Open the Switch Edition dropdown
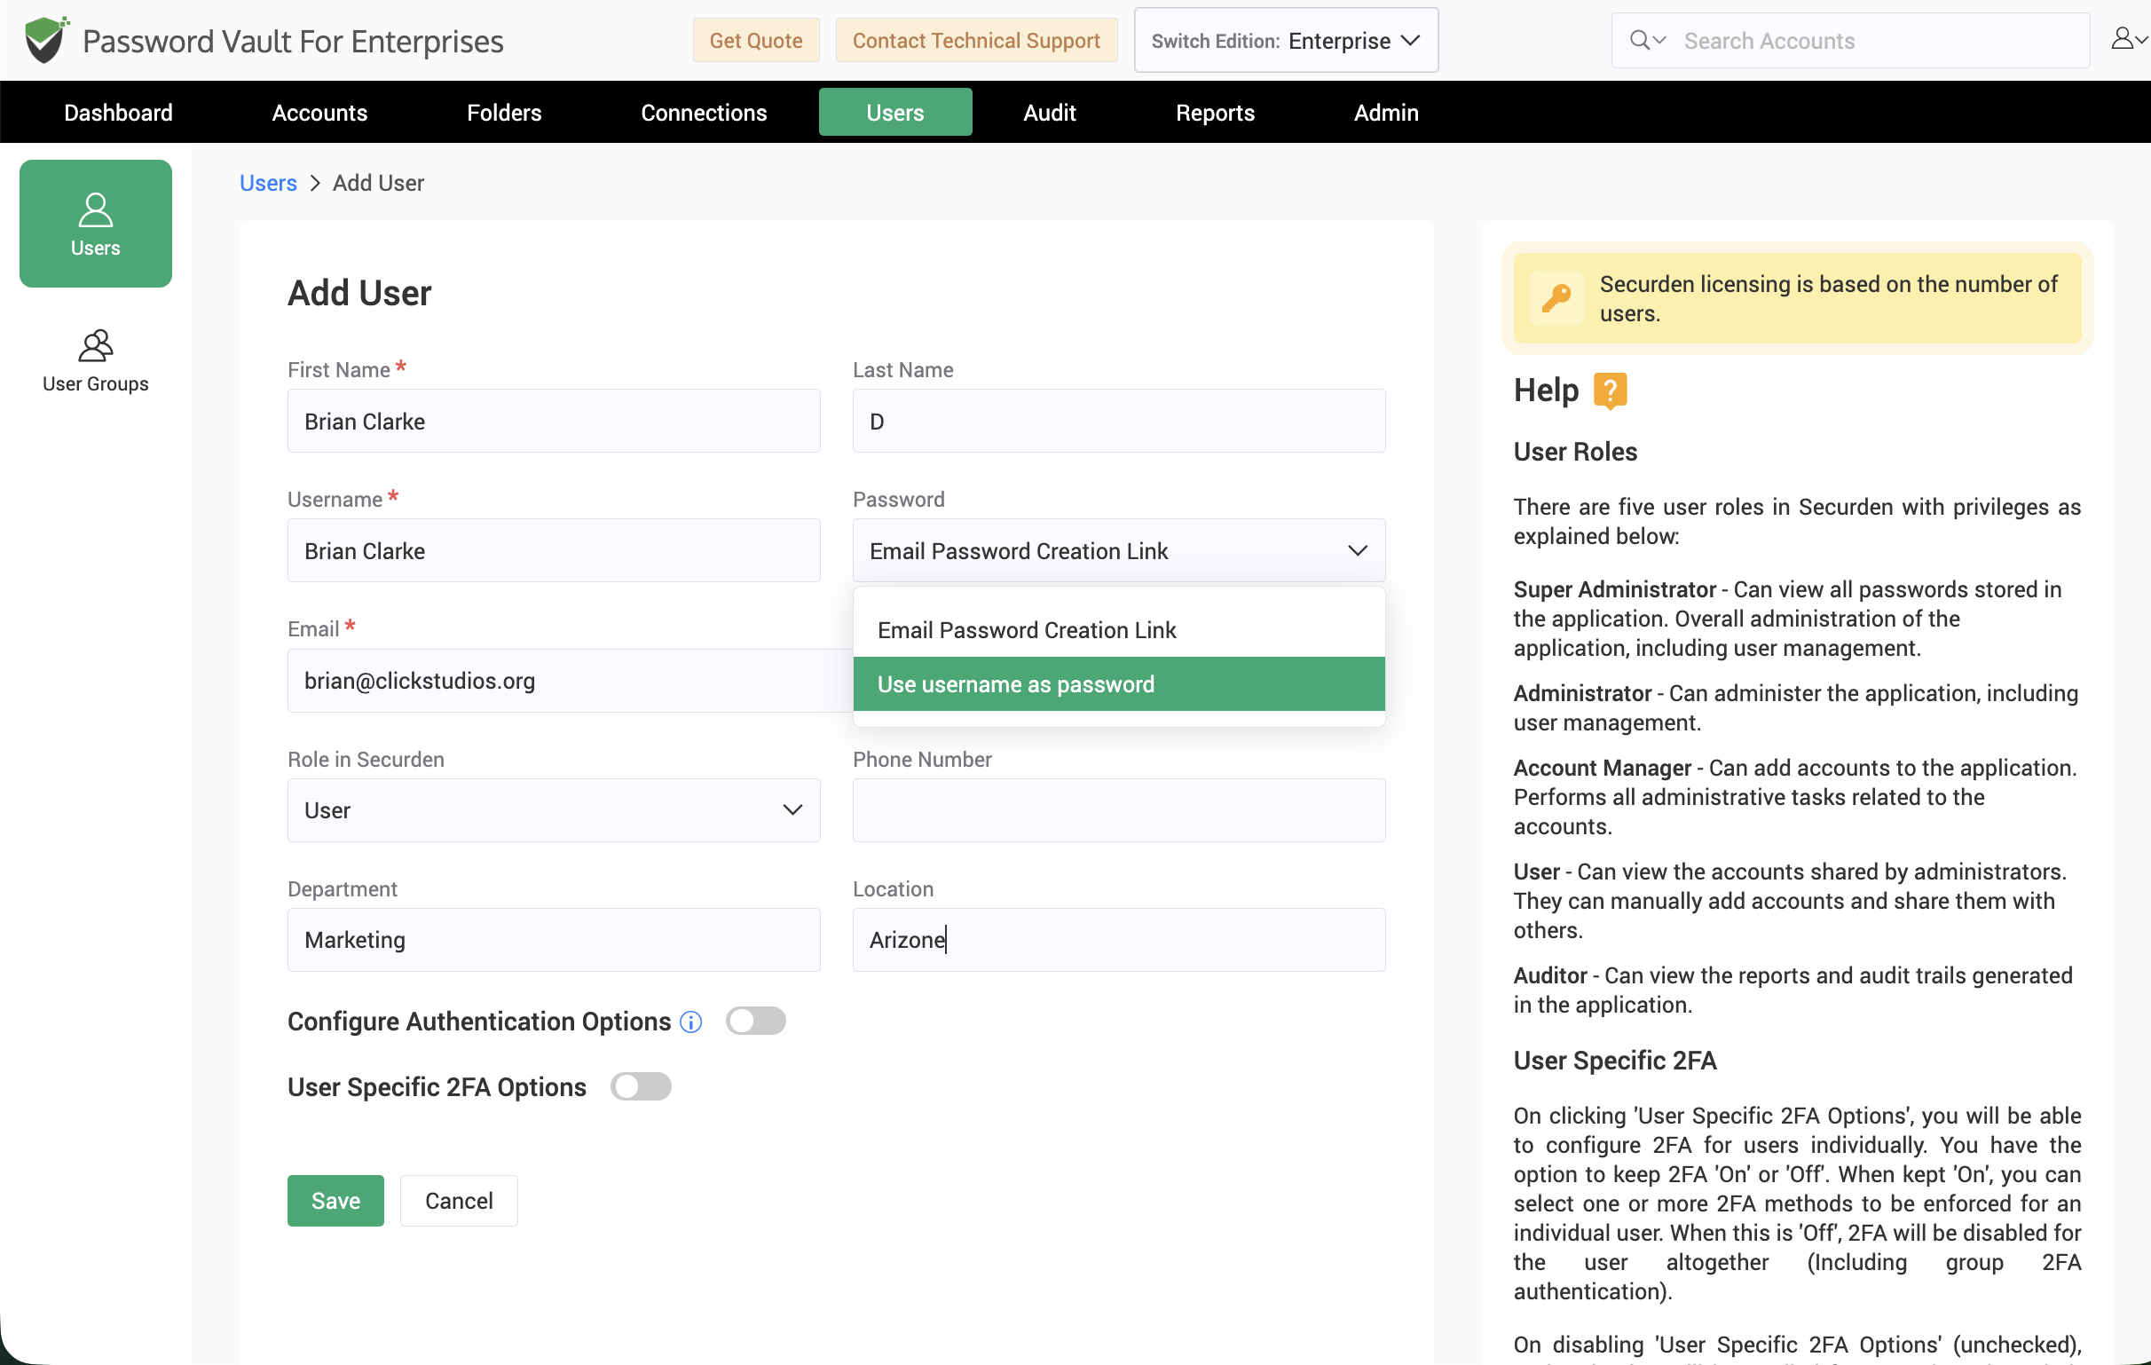This screenshot has width=2151, height=1365. coord(1286,40)
